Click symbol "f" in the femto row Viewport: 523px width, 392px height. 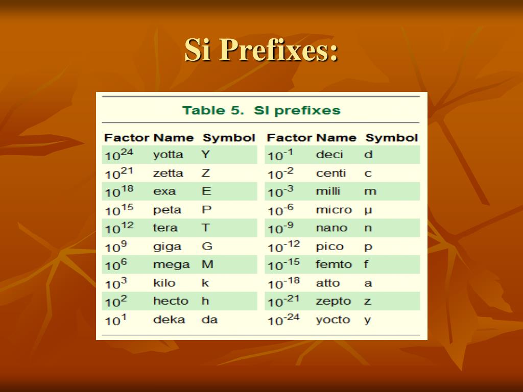click(x=366, y=264)
